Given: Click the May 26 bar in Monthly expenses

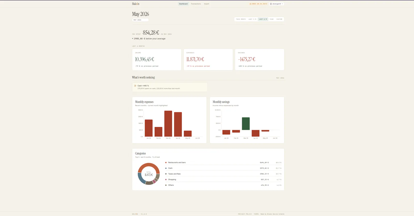Looking at the screenshot, I should [188, 134].
